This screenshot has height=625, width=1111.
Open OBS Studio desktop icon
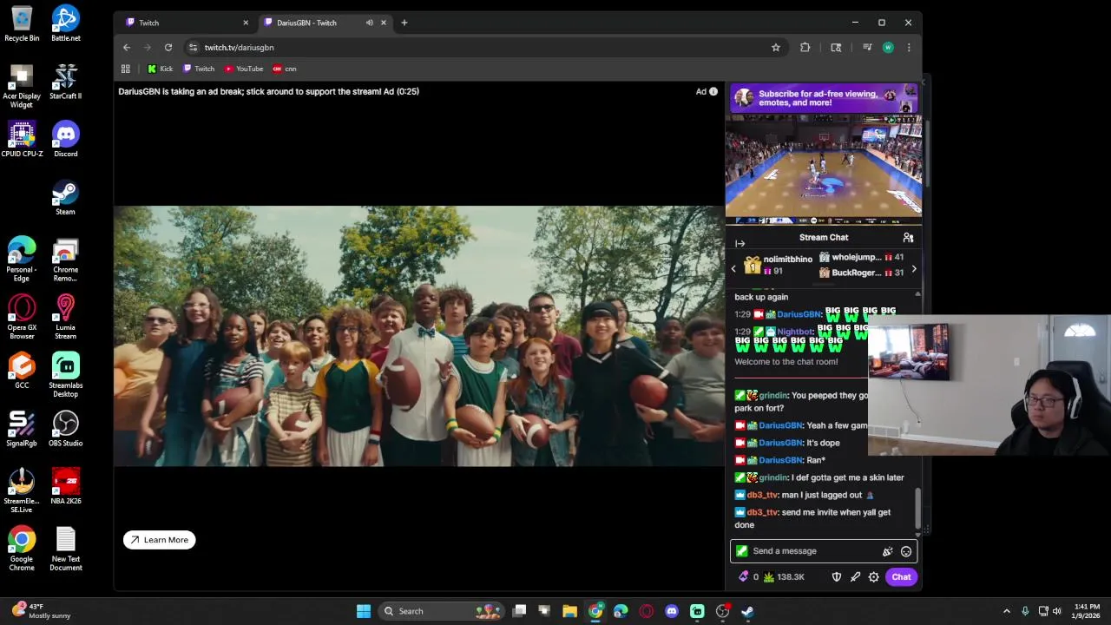coord(65,429)
